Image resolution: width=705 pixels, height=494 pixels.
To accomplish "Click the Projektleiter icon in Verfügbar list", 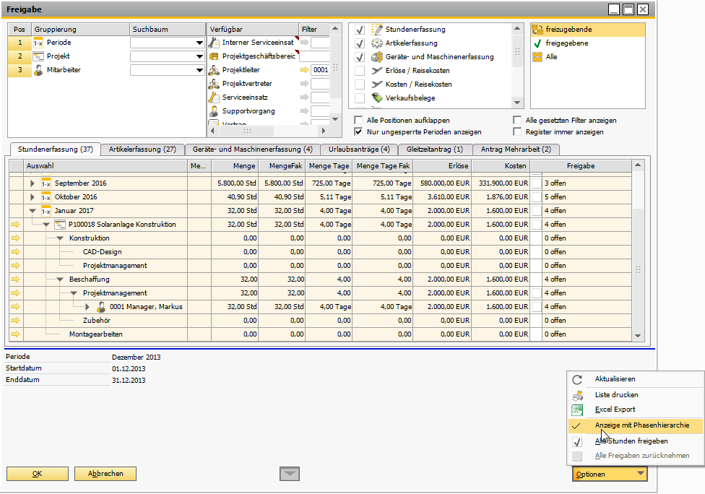I will pyautogui.click(x=214, y=70).
